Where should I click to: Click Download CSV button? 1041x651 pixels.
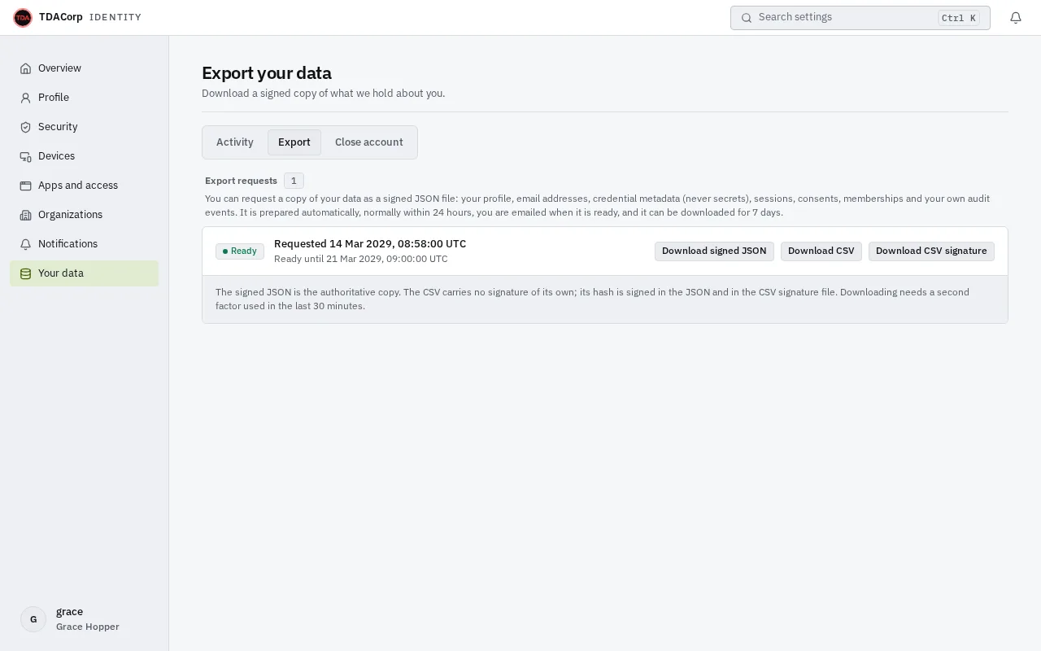pos(821,251)
